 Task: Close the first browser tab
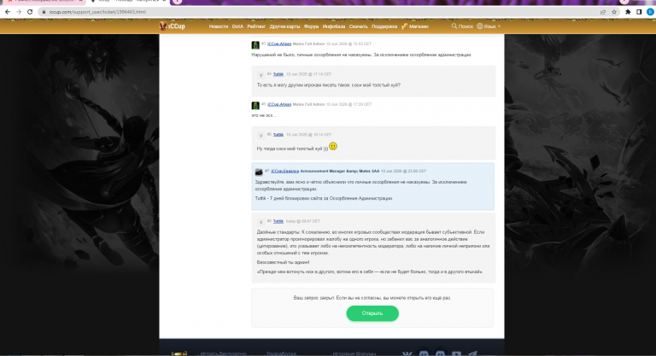click(x=82, y=1)
